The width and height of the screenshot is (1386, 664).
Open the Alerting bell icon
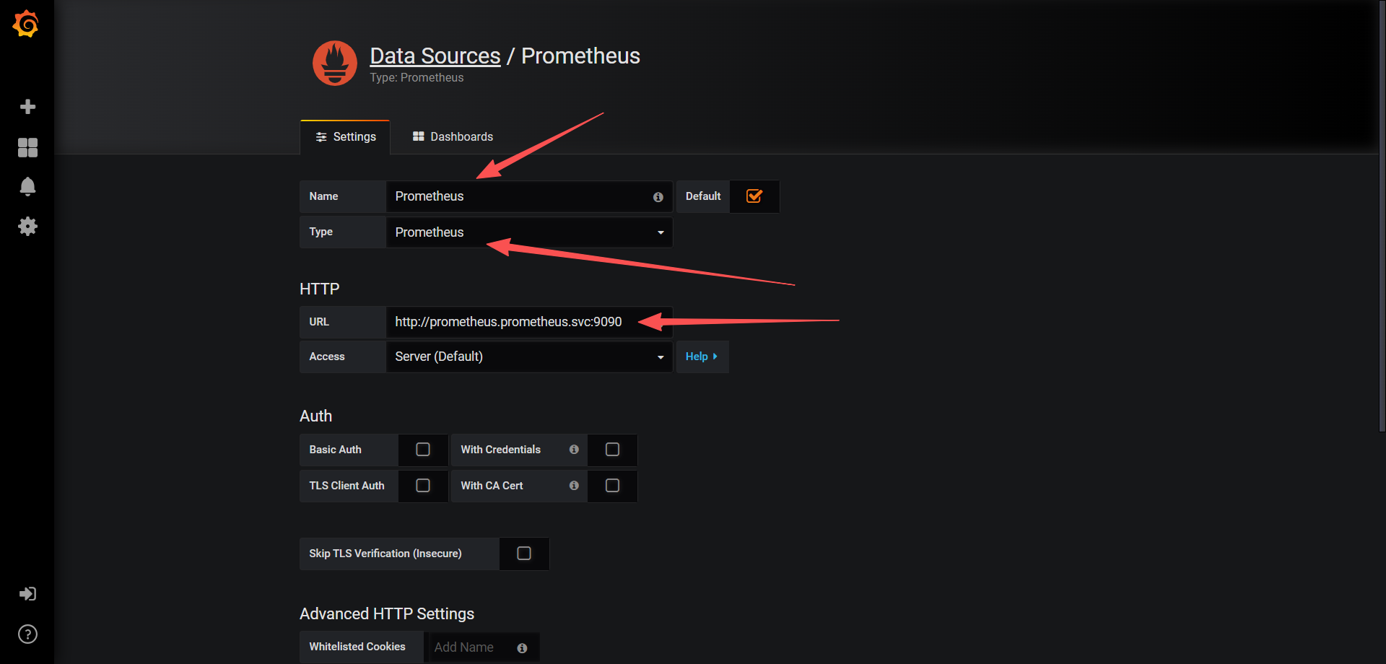tap(27, 186)
